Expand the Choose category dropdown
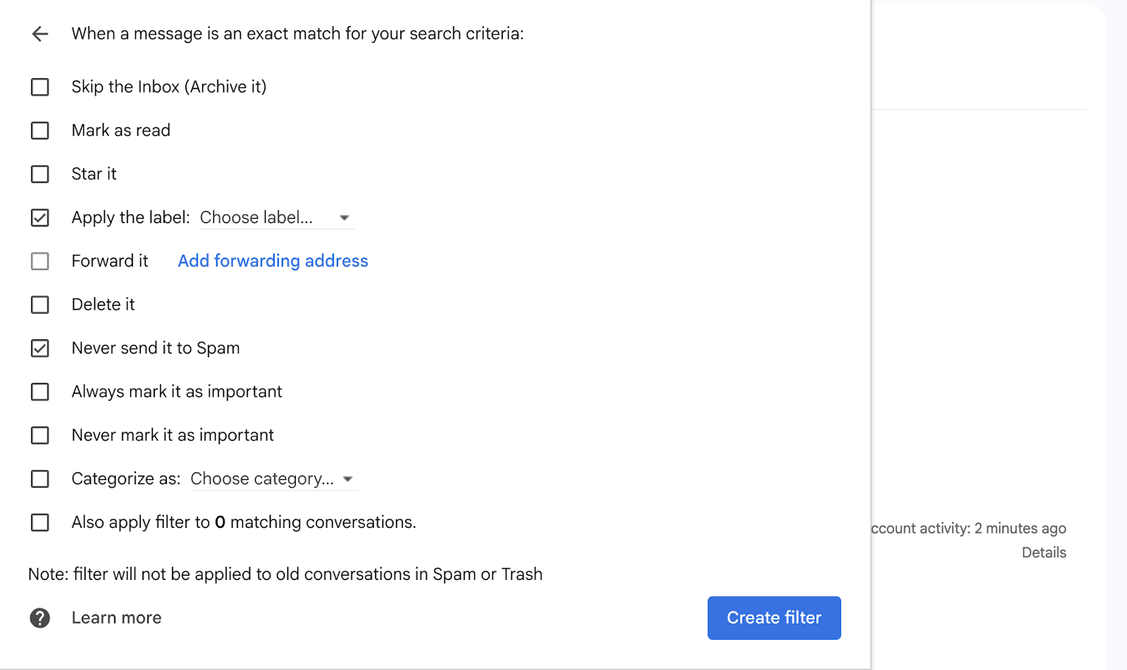 tap(271, 479)
